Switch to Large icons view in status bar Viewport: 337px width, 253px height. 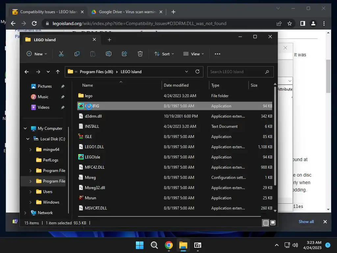click(x=273, y=223)
